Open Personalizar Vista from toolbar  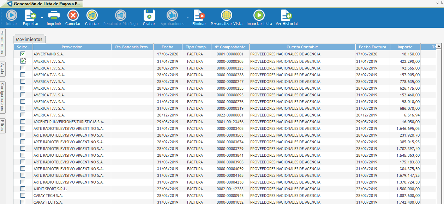coord(226,16)
